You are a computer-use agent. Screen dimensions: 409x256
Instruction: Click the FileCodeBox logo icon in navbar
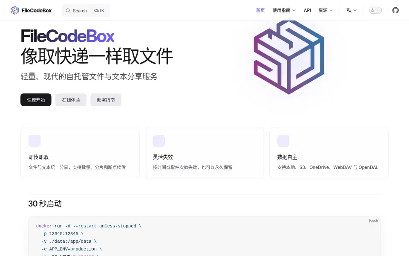pos(14,10)
